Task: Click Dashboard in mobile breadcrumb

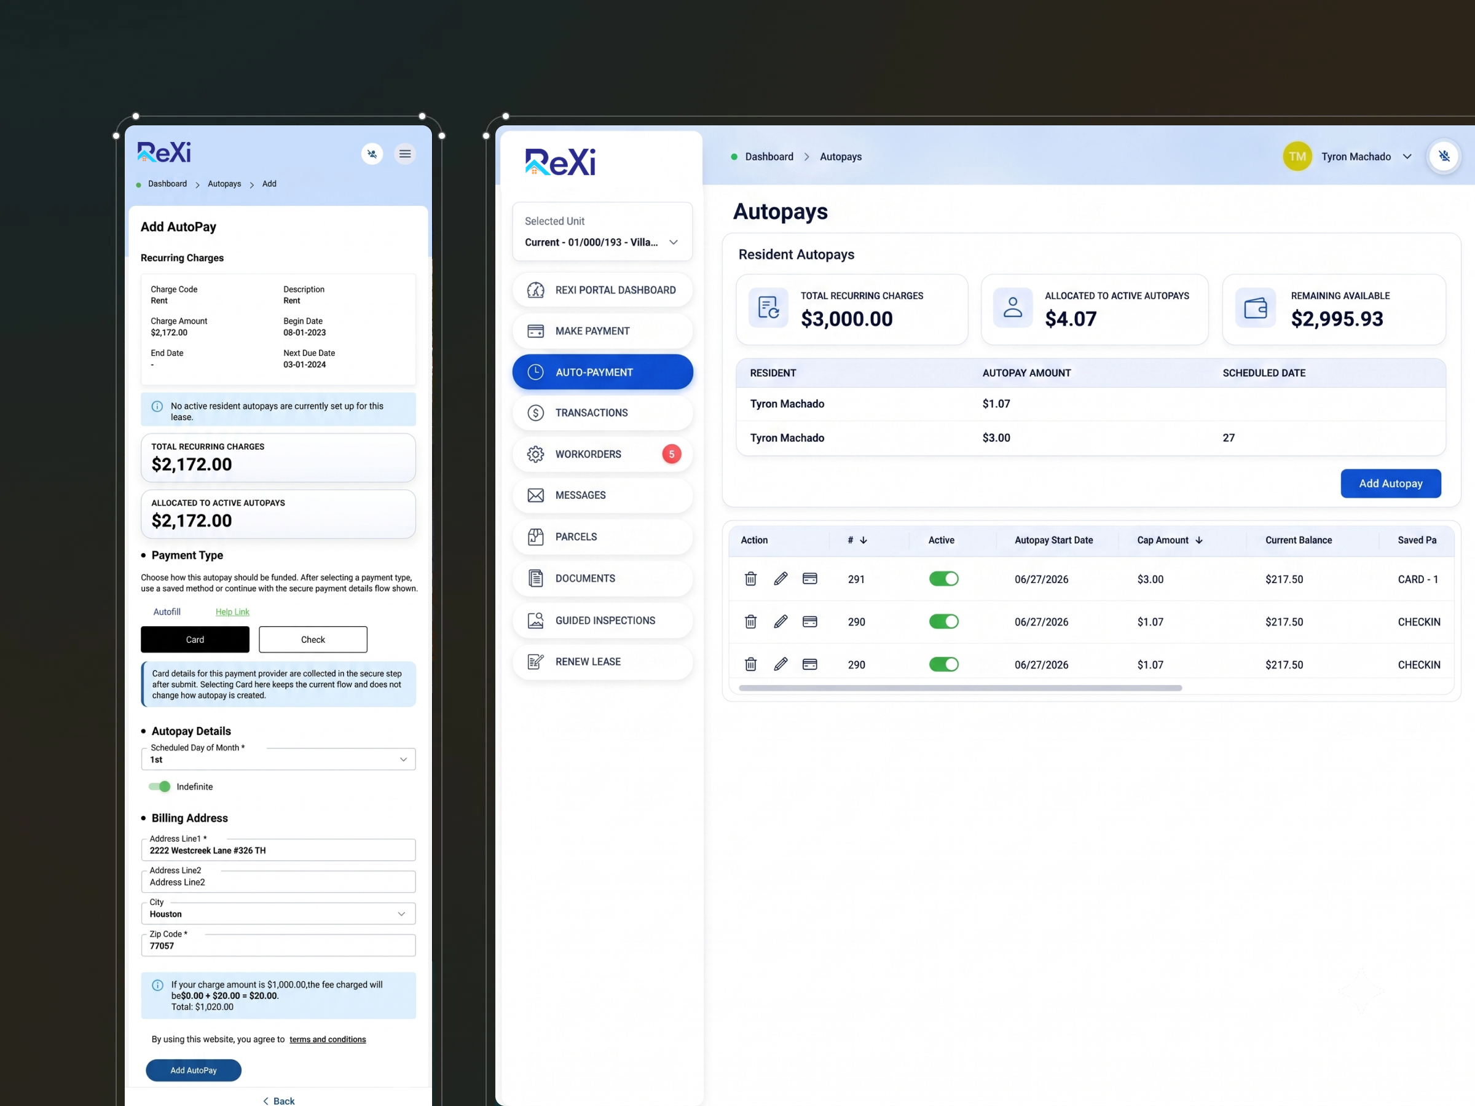Action: click(167, 183)
